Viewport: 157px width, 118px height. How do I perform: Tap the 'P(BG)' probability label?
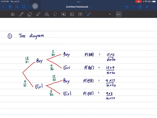tap(89, 68)
